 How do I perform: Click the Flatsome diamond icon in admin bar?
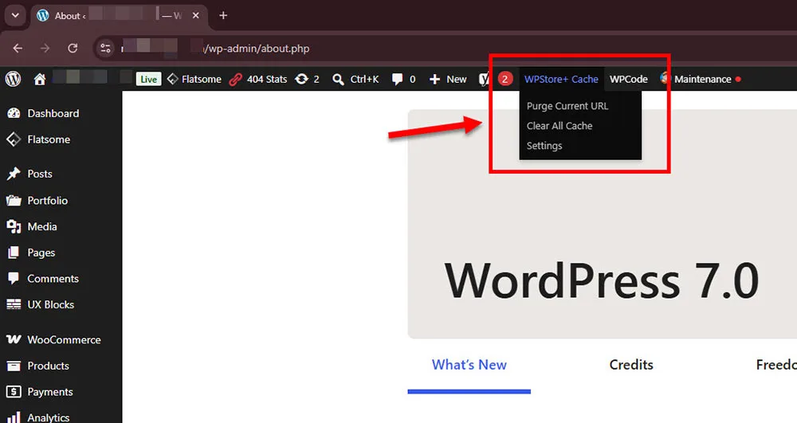(173, 79)
